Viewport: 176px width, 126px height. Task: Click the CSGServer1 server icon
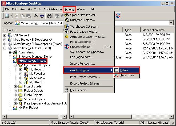point(10,35)
